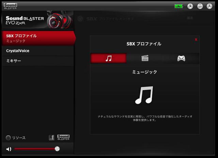The height and width of the screenshot is (158, 218).
Task: Select the Game controller profile tab
Action: 181,58
